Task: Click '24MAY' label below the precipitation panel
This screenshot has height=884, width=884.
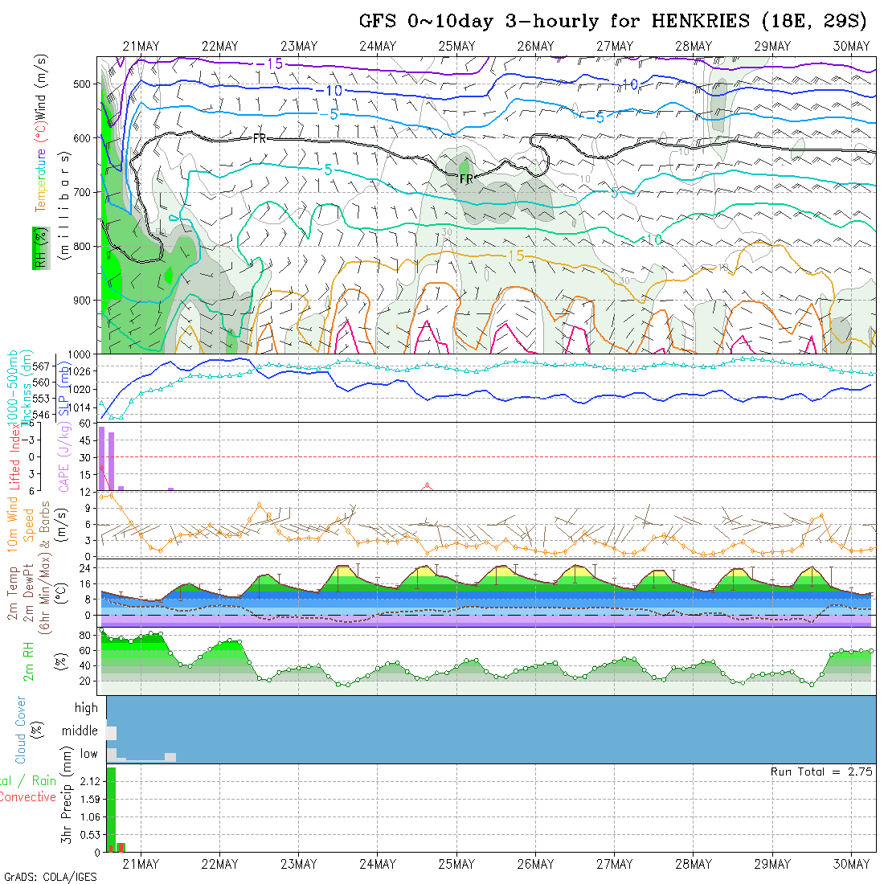Action: 378,864
